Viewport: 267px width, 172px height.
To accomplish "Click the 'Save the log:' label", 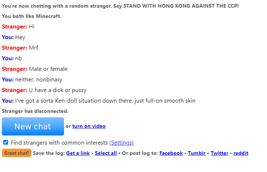I will click(49, 153).
